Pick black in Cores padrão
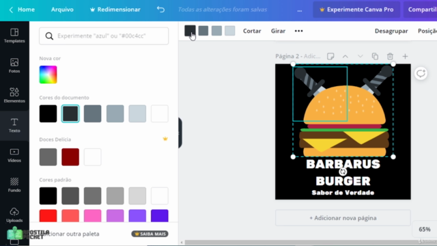The image size is (437, 246). pyautogui.click(x=48, y=196)
